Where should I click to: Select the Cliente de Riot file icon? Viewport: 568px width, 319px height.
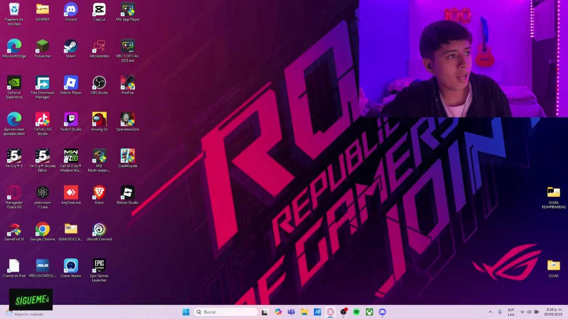(x=14, y=268)
